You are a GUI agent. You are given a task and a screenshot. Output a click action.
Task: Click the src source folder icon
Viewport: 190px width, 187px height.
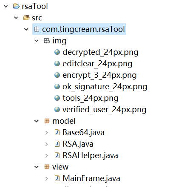coord(26,18)
